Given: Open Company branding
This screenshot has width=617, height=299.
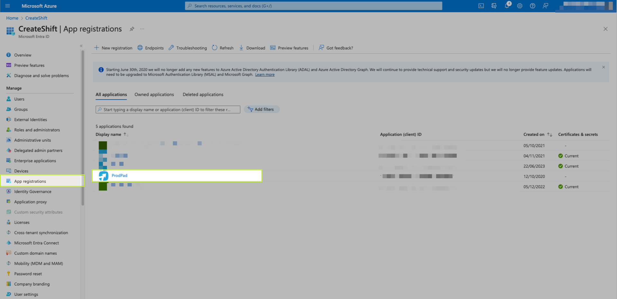Looking at the screenshot, I should pos(32,284).
